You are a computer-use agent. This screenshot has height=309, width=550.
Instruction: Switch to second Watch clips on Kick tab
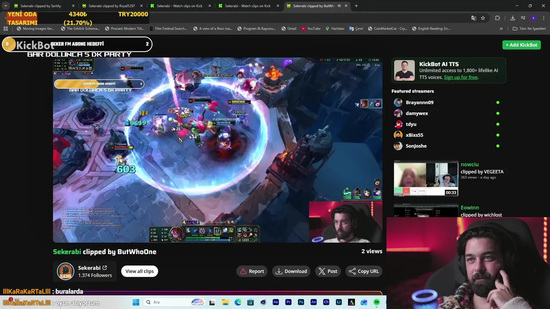point(247,6)
